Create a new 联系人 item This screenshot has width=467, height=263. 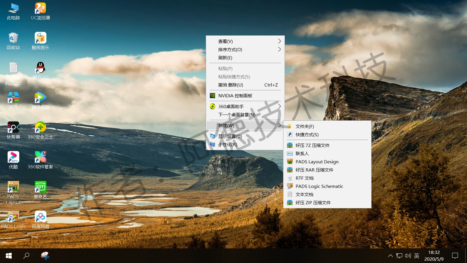[x=327, y=153]
